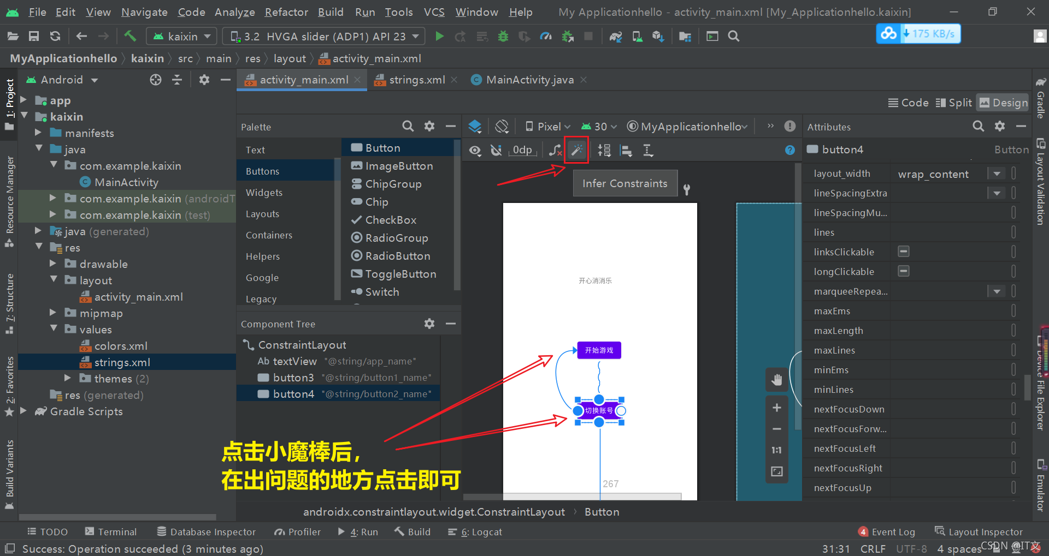Screen dimensions: 1049x556
Task: Search the Palette with magnifier icon
Action: tap(408, 126)
